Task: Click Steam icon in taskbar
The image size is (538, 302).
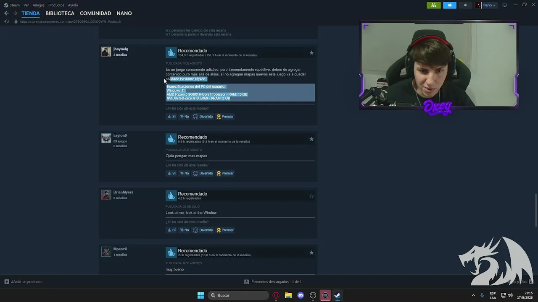Action: point(337,295)
